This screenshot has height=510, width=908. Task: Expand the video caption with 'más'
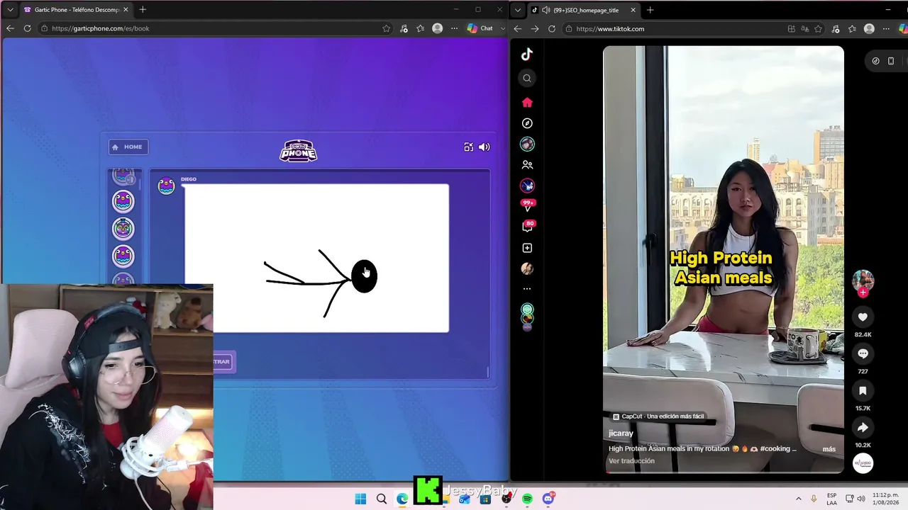pyautogui.click(x=829, y=449)
